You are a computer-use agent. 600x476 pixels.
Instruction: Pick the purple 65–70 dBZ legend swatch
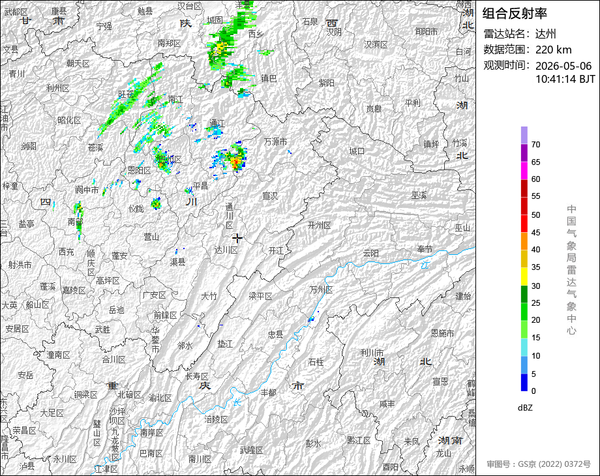click(x=524, y=153)
